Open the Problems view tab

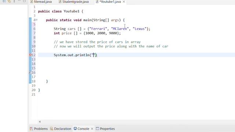pos(39,129)
